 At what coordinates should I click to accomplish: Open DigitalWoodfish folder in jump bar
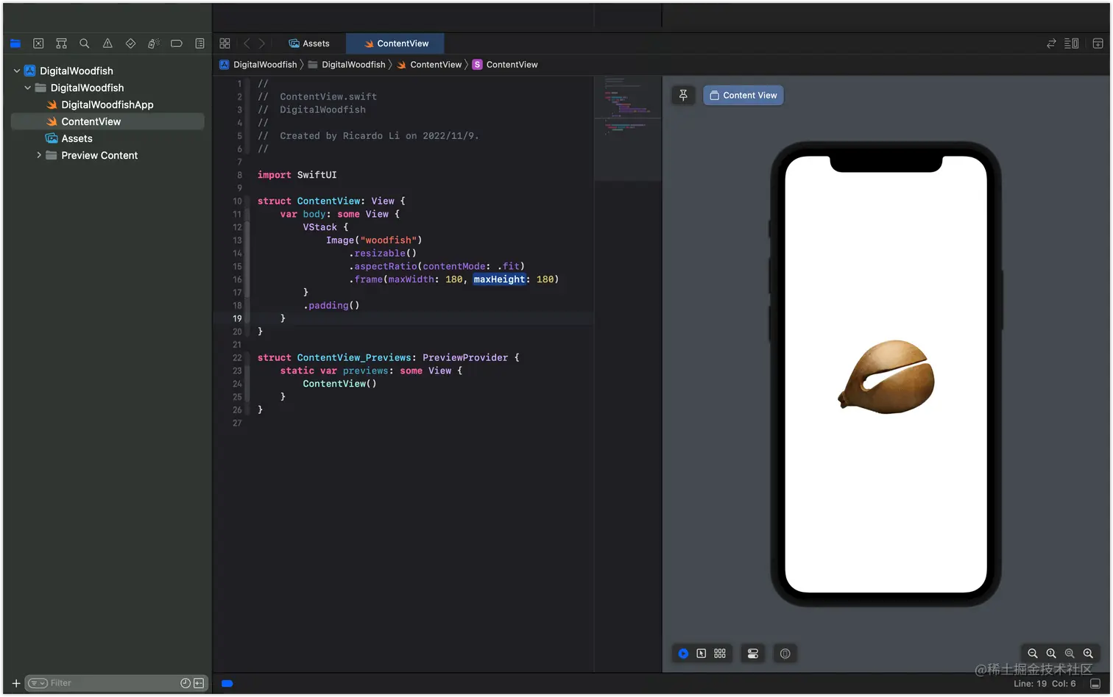point(347,65)
